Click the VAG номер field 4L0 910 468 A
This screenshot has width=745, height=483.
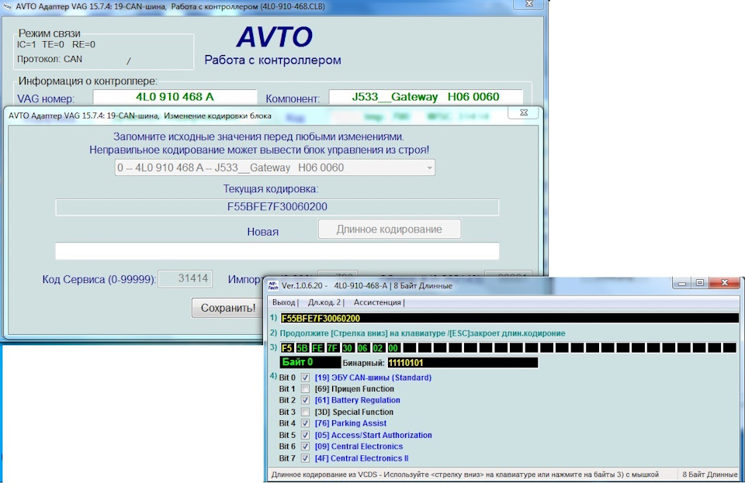pos(175,97)
